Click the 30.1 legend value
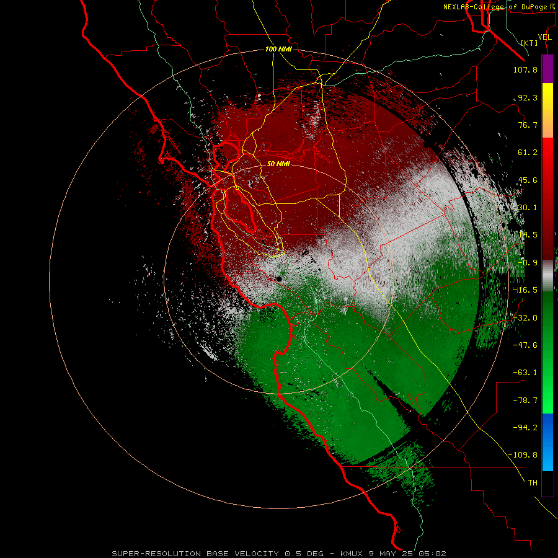 point(528,208)
